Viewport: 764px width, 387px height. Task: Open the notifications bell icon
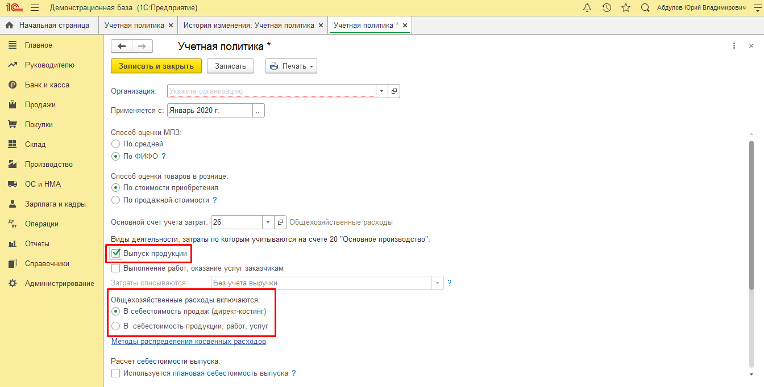pos(587,8)
